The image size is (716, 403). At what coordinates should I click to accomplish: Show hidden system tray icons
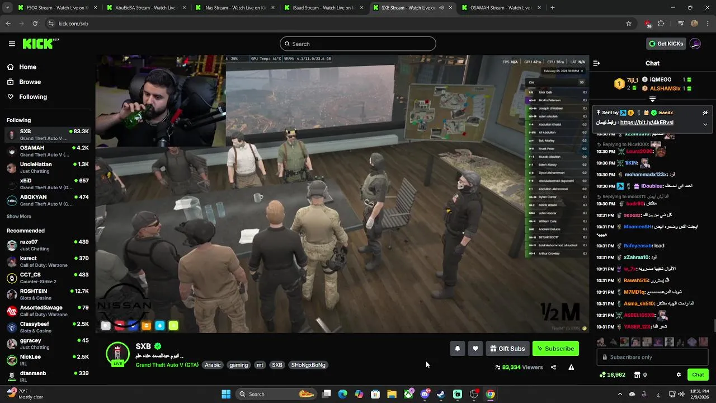[620, 394]
